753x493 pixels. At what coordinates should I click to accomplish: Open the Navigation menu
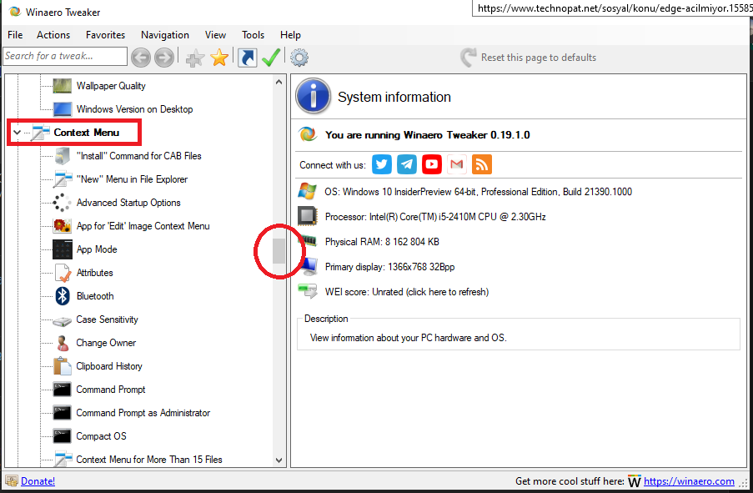pyautogui.click(x=165, y=35)
